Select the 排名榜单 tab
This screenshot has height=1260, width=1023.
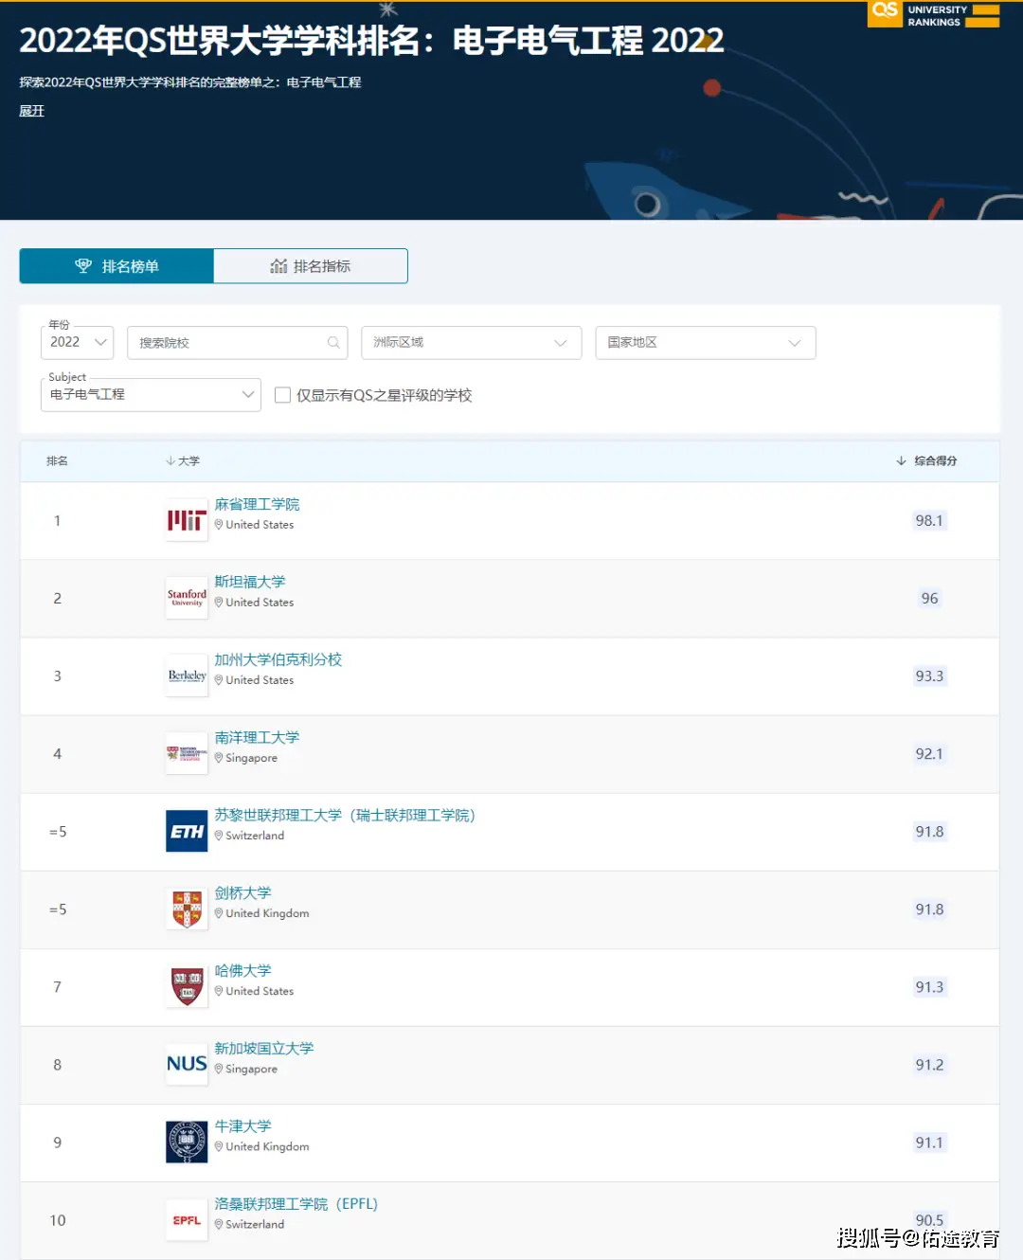click(x=117, y=266)
